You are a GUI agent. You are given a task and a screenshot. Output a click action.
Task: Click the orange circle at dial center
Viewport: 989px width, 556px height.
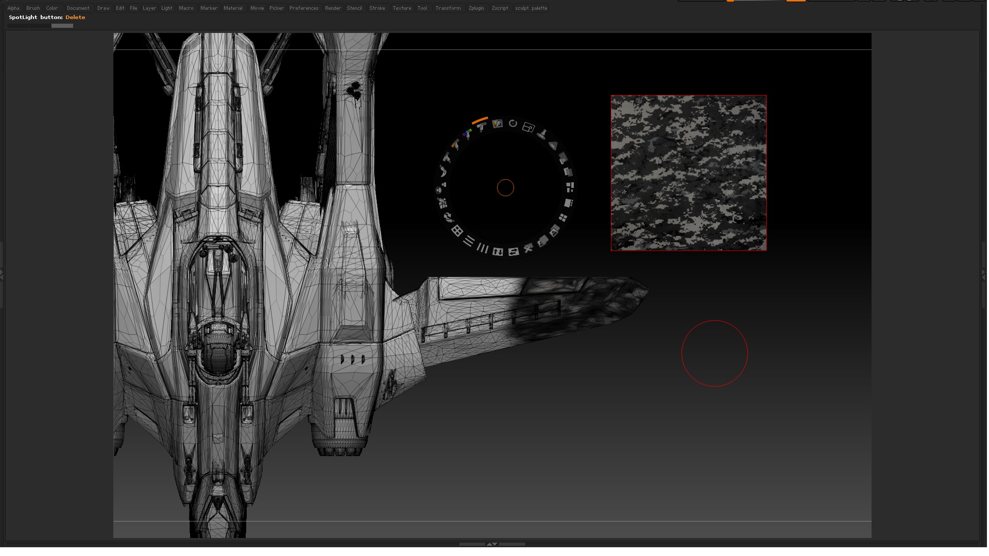[x=505, y=187]
